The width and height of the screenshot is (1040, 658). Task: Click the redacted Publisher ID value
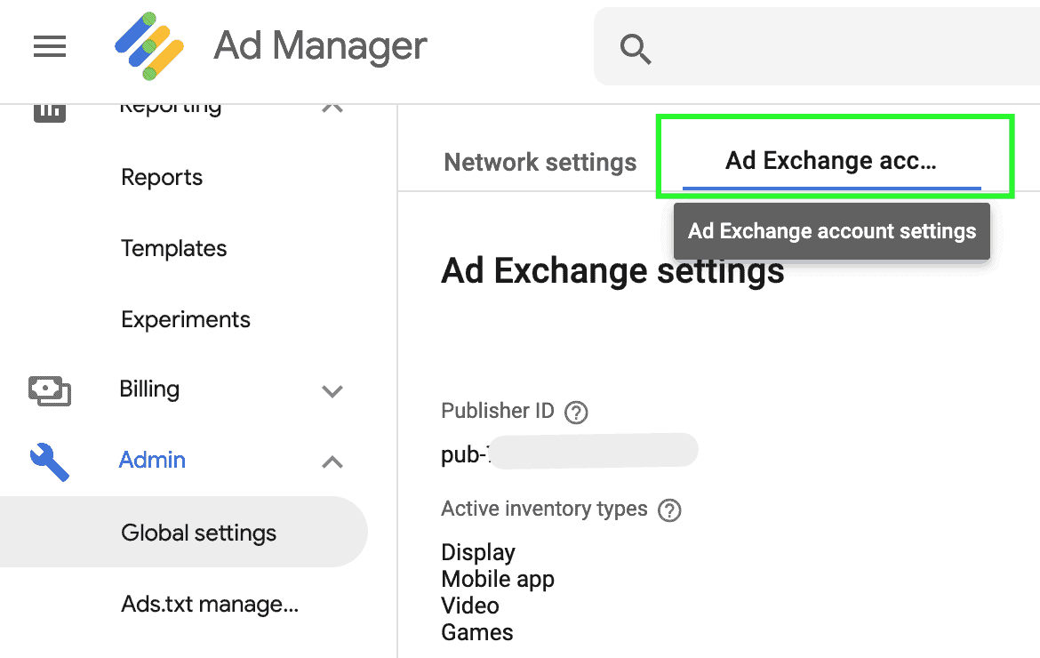[x=591, y=450]
